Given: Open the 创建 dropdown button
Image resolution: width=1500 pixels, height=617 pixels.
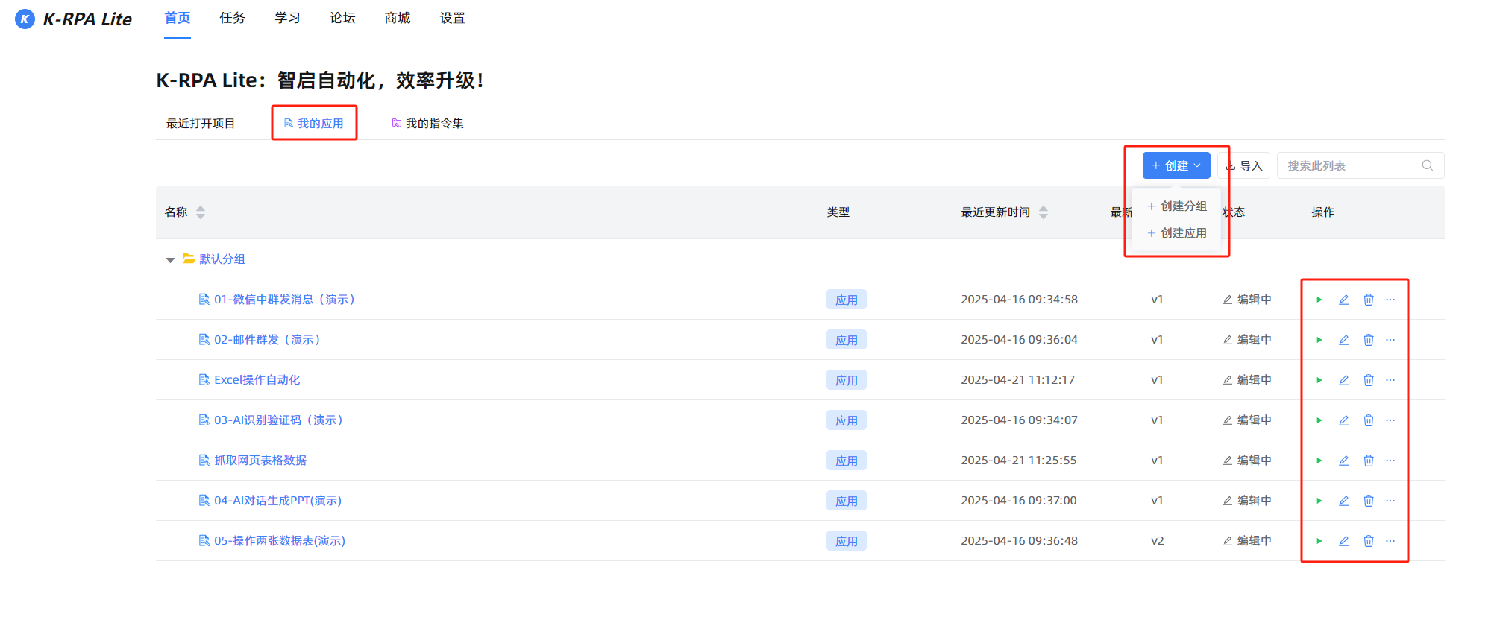Looking at the screenshot, I should click(x=1176, y=165).
